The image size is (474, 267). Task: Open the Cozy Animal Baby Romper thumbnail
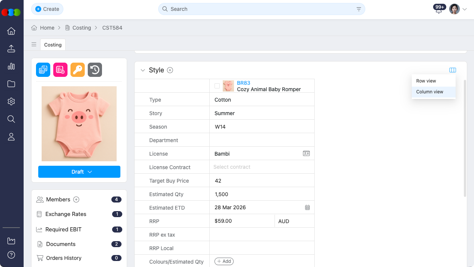(228, 85)
